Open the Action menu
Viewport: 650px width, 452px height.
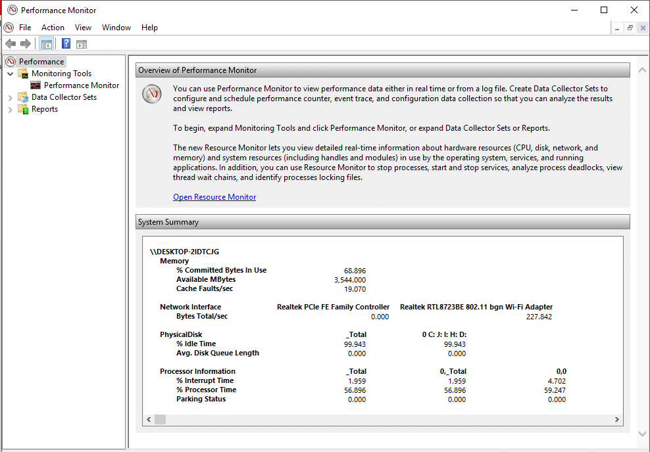coord(53,28)
